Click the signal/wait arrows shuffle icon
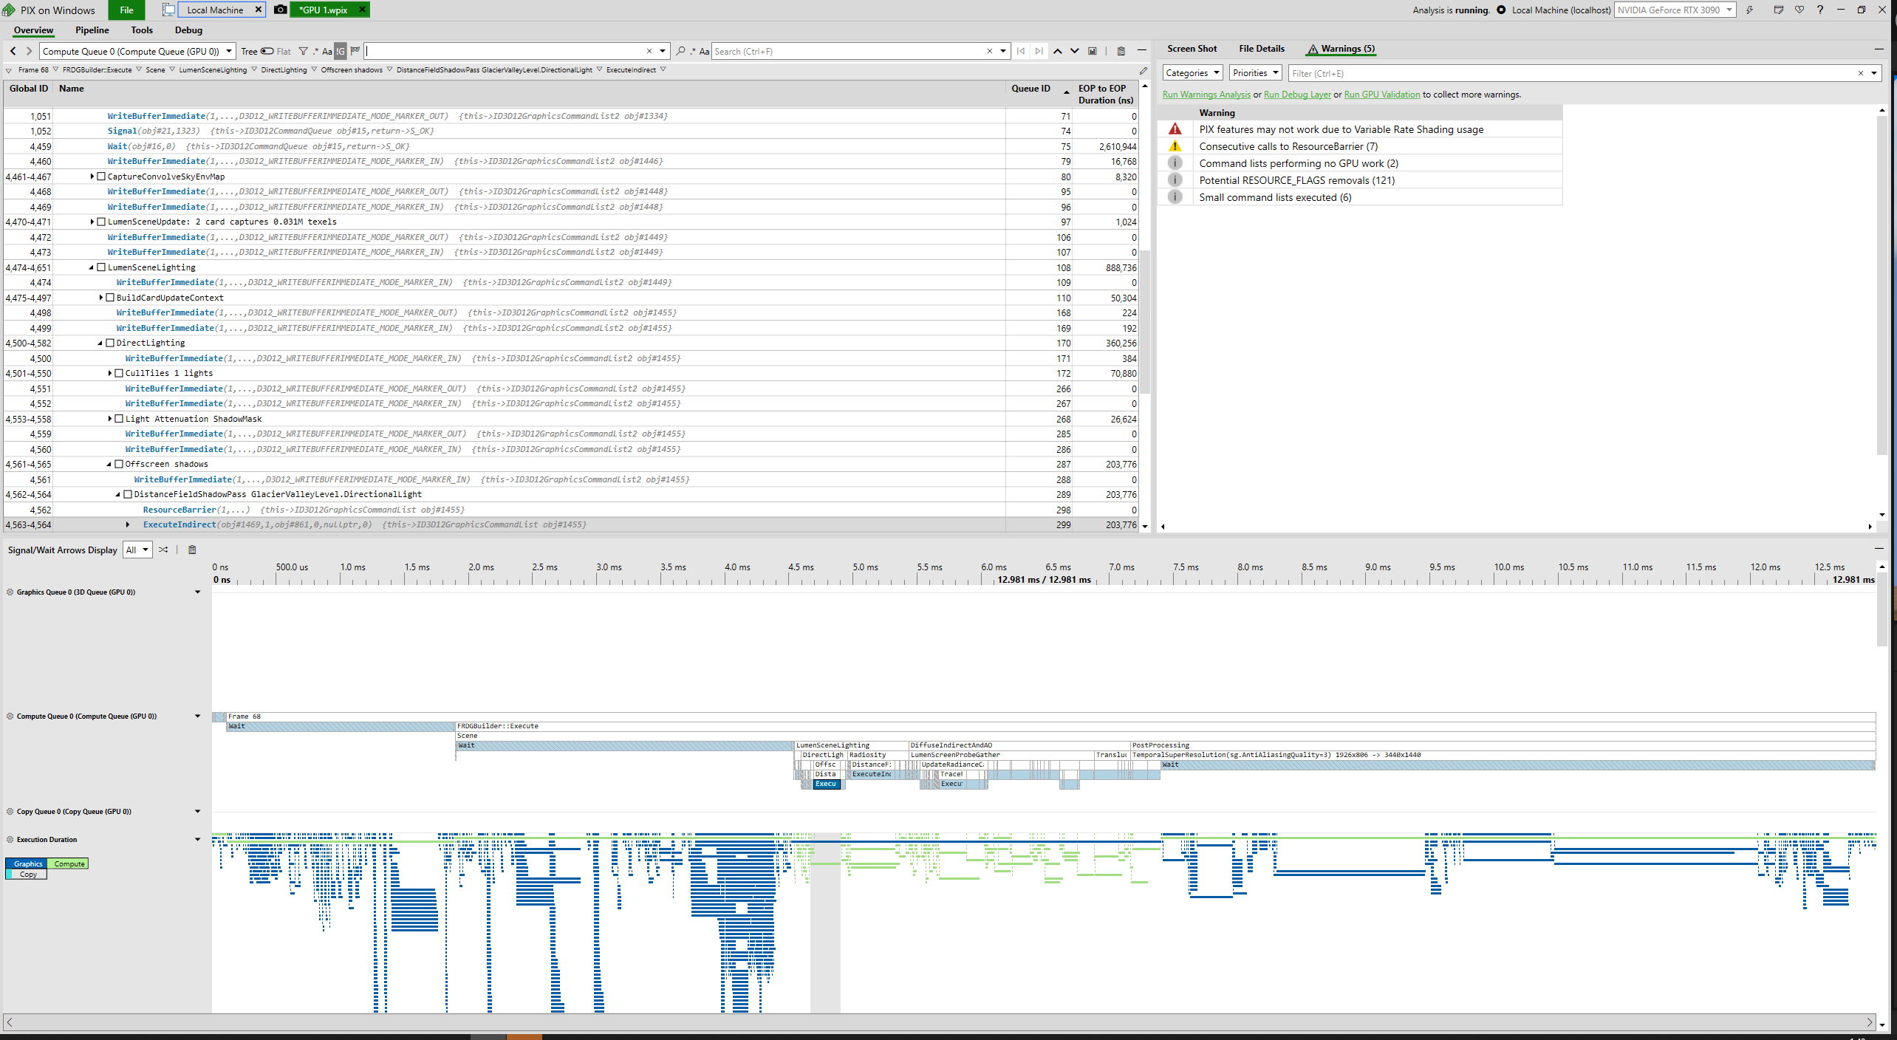This screenshot has width=1897, height=1040. tap(163, 550)
